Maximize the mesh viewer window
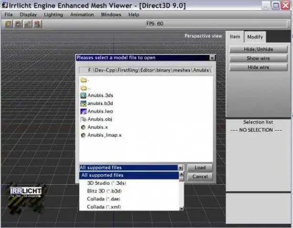 pyautogui.click(x=276, y=5)
